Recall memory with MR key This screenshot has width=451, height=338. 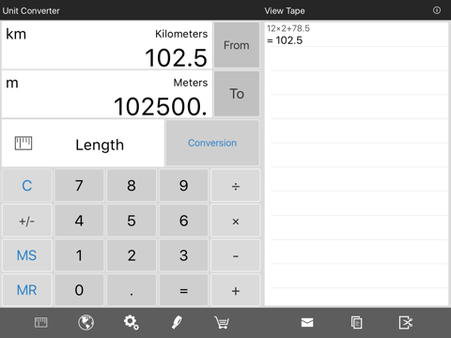pyautogui.click(x=27, y=290)
